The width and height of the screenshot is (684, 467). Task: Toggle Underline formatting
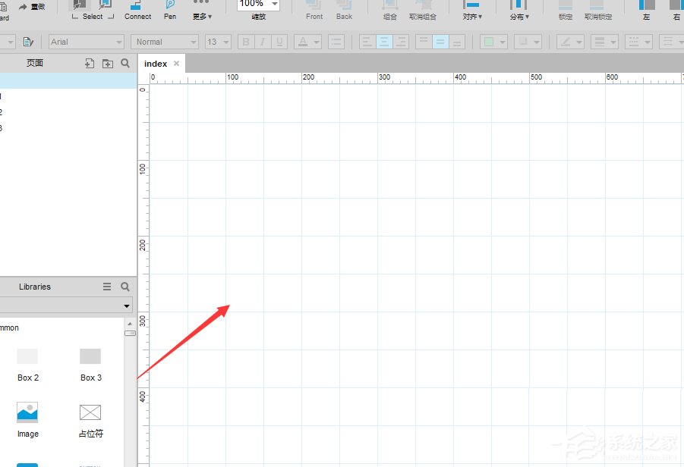tap(279, 42)
